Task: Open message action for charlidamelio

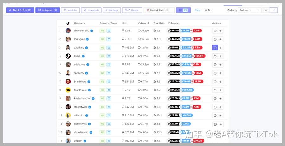Action: click(215, 31)
